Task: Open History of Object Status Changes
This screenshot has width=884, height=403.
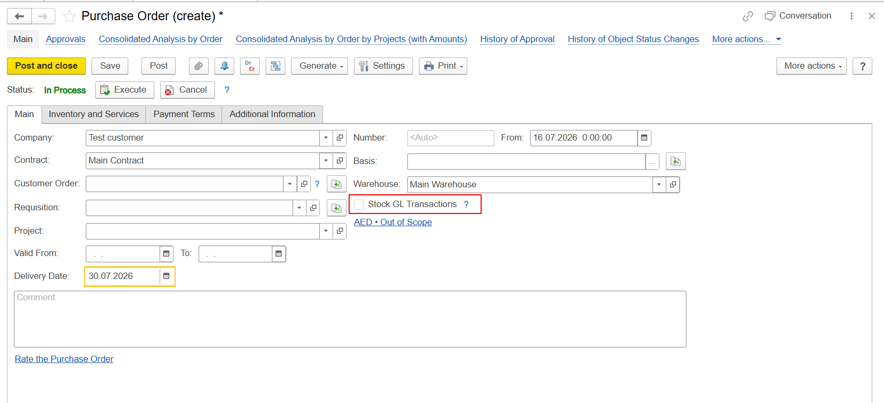Action: 633,39
